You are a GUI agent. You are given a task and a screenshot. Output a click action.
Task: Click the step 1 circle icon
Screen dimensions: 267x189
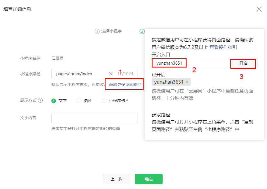[97, 31]
